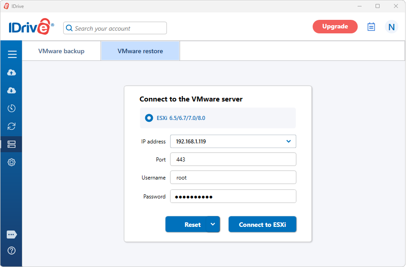Switch to the VMware backup tab

(x=61, y=51)
